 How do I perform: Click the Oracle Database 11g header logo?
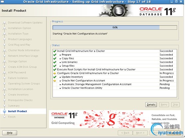click(158, 11)
